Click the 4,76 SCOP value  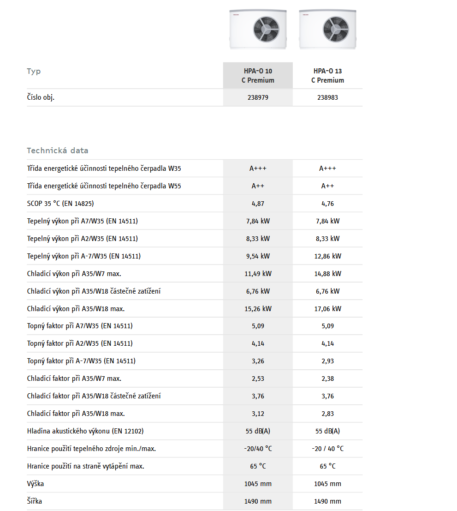click(327, 204)
